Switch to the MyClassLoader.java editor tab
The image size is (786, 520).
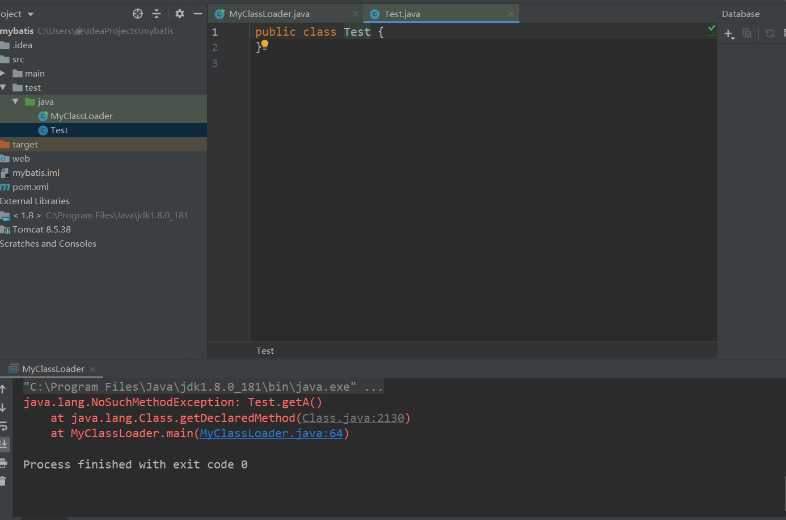(x=269, y=14)
